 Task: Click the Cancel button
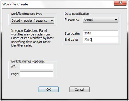click(79, 89)
